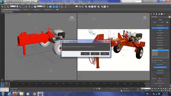Screen dimensions: 171x96
Task: Open the Layer Manager
Action: 86,7
